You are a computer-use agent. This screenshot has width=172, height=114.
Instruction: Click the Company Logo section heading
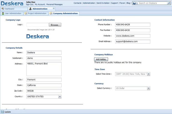coord(13,20)
